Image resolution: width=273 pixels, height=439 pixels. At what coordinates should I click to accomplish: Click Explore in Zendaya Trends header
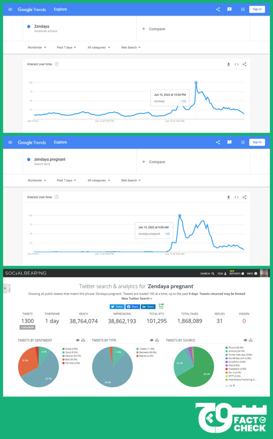pyautogui.click(x=60, y=9)
